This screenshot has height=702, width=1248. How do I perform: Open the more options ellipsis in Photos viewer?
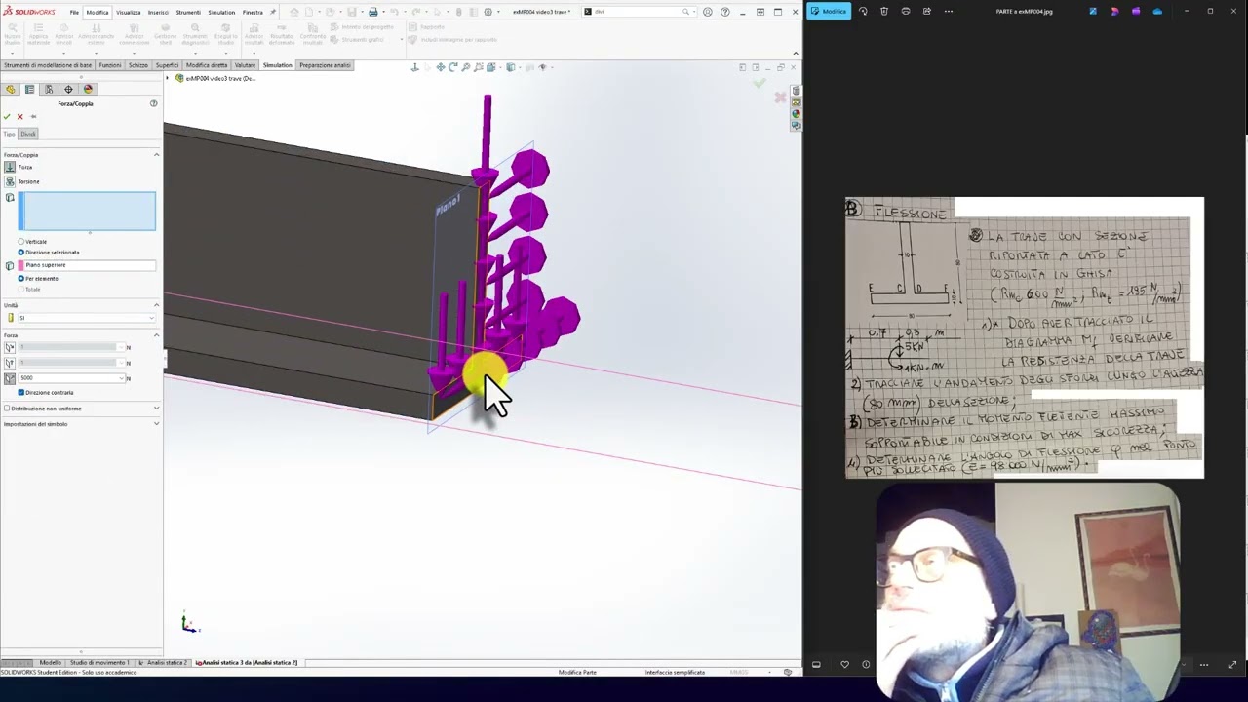pos(949,11)
